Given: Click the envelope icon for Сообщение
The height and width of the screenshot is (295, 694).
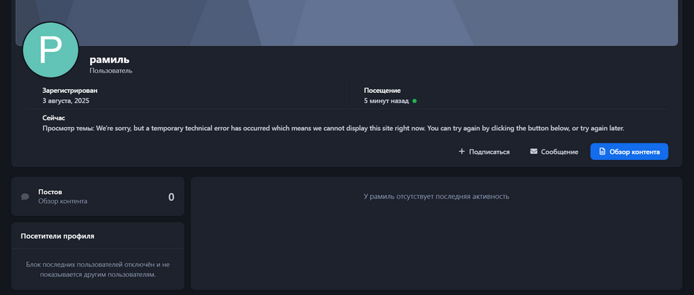Looking at the screenshot, I should point(534,152).
